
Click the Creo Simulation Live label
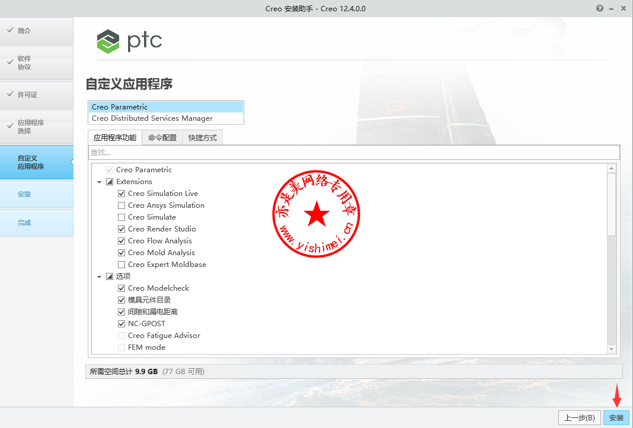click(x=162, y=194)
